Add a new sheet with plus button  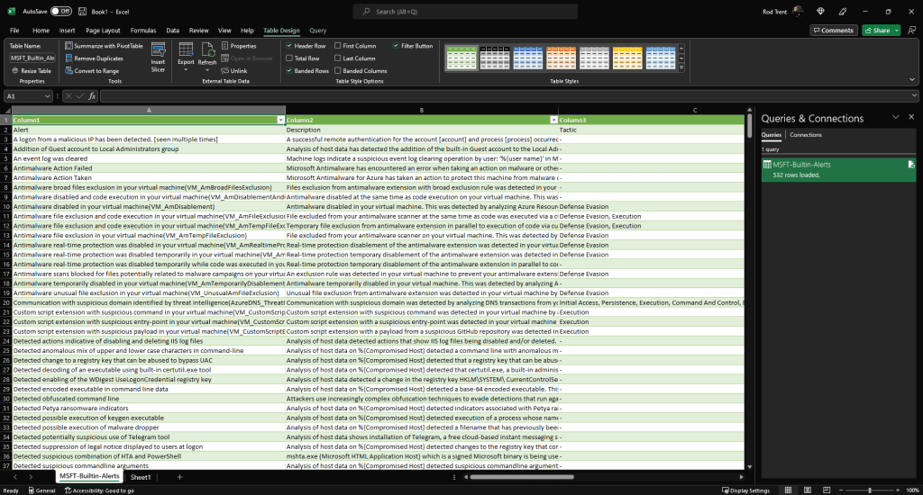(179, 477)
